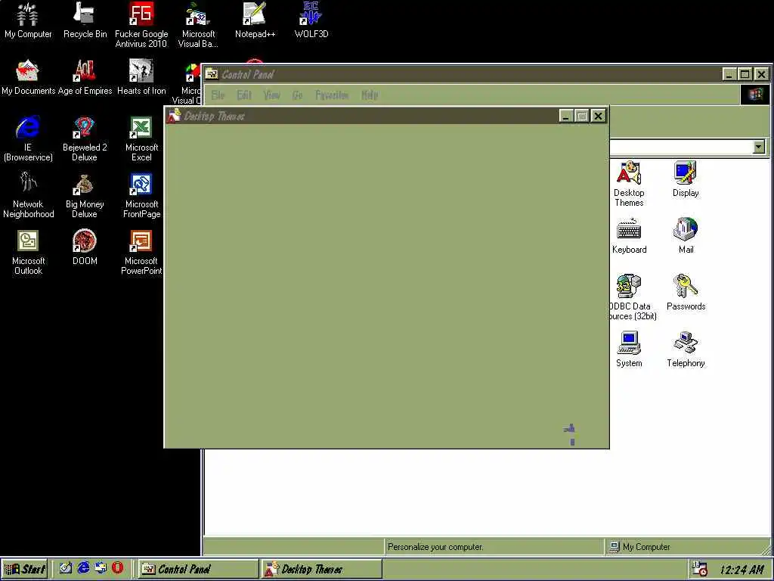The width and height of the screenshot is (774, 581).
Task: Select the Mail control panel item
Action: click(x=686, y=236)
